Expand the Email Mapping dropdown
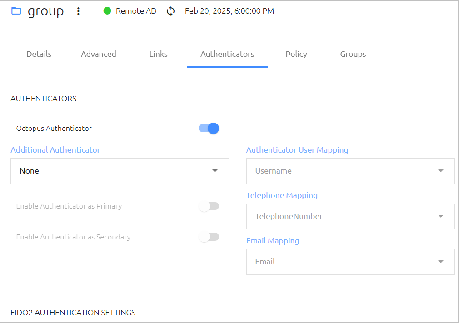This screenshot has width=459, height=323. pyautogui.click(x=350, y=262)
